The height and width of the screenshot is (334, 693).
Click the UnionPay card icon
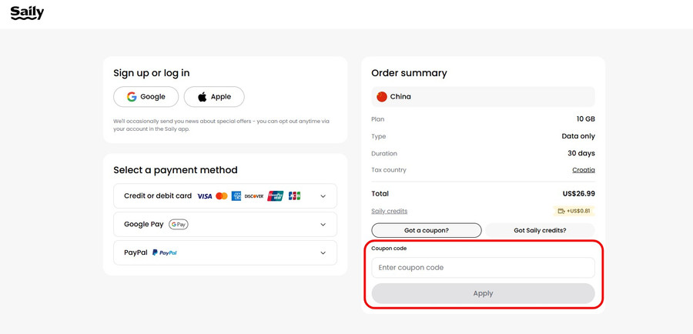(x=275, y=196)
